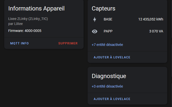
Task: Click the Informations Appareil card title
Action: pyautogui.click(x=36, y=8)
